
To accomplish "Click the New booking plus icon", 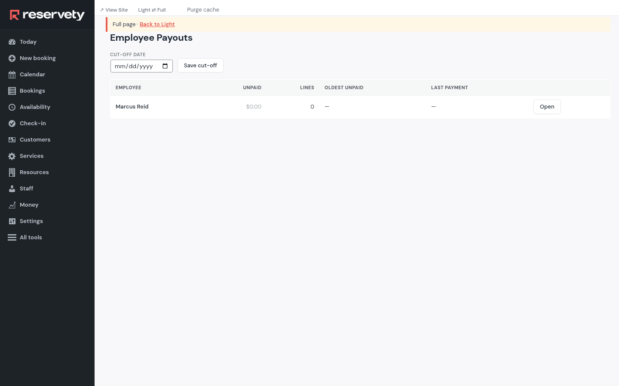I will [12, 58].
